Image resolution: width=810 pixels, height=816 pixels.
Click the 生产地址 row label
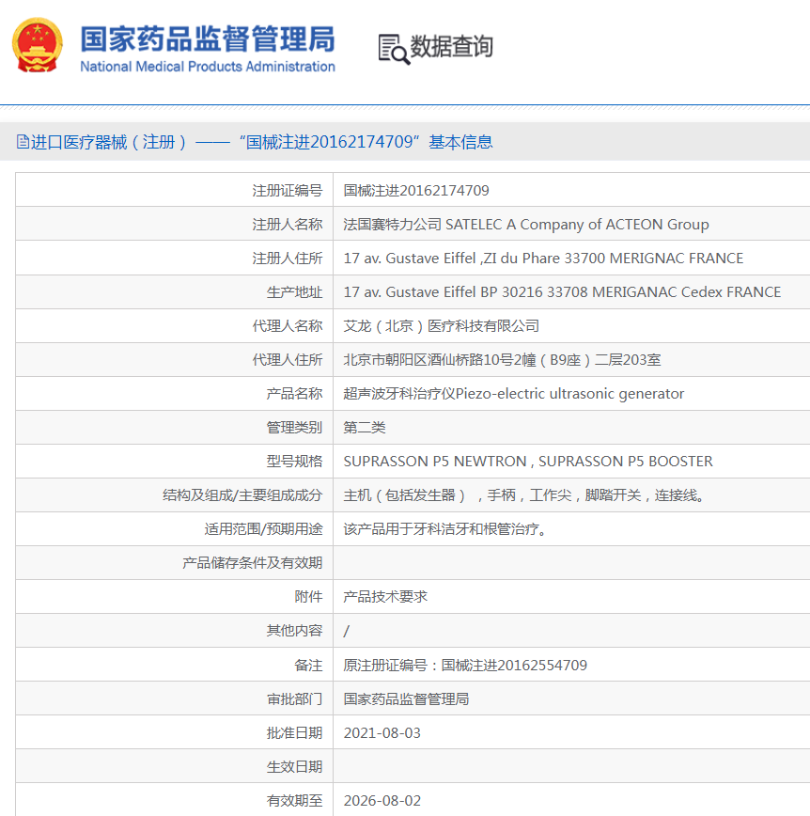pyautogui.click(x=295, y=292)
